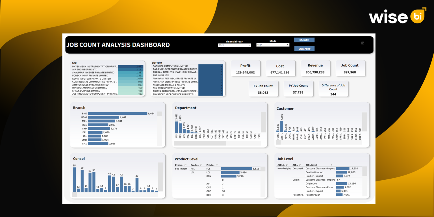434x217 pixels.
Task: Select the Quarter button
Action: [304, 49]
